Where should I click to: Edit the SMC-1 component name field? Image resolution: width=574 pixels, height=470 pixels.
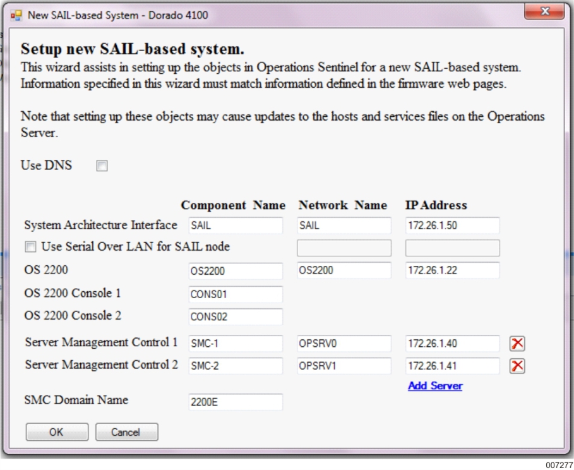coord(236,344)
